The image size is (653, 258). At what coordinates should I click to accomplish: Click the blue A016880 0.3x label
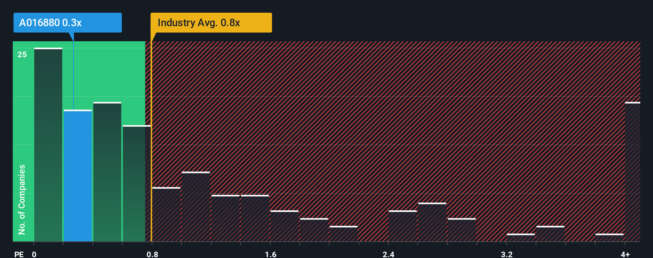68,23
